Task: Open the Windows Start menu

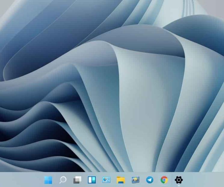Action: pos(48,180)
